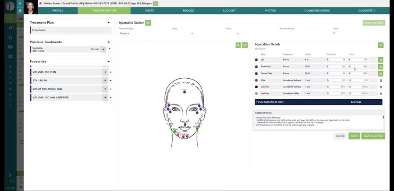Collapse the Treatment Plan section
Screen dimensions: 394x191
click(108, 23)
